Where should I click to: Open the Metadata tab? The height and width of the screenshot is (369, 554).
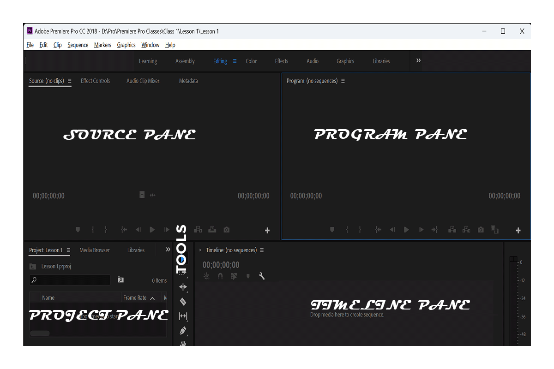(188, 81)
